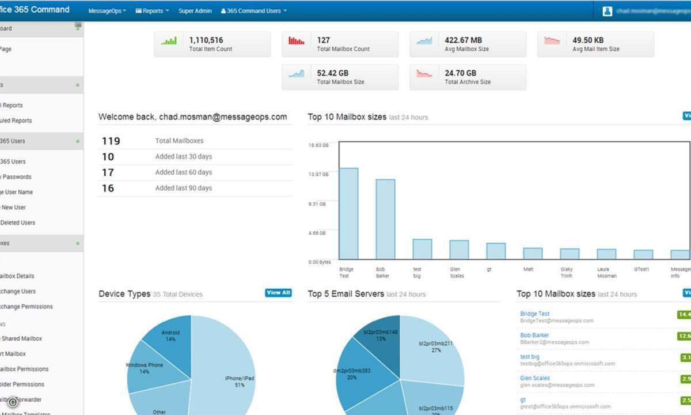Open Scheduled Reports in the sidebar
The image size is (691, 415).
click(16, 120)
